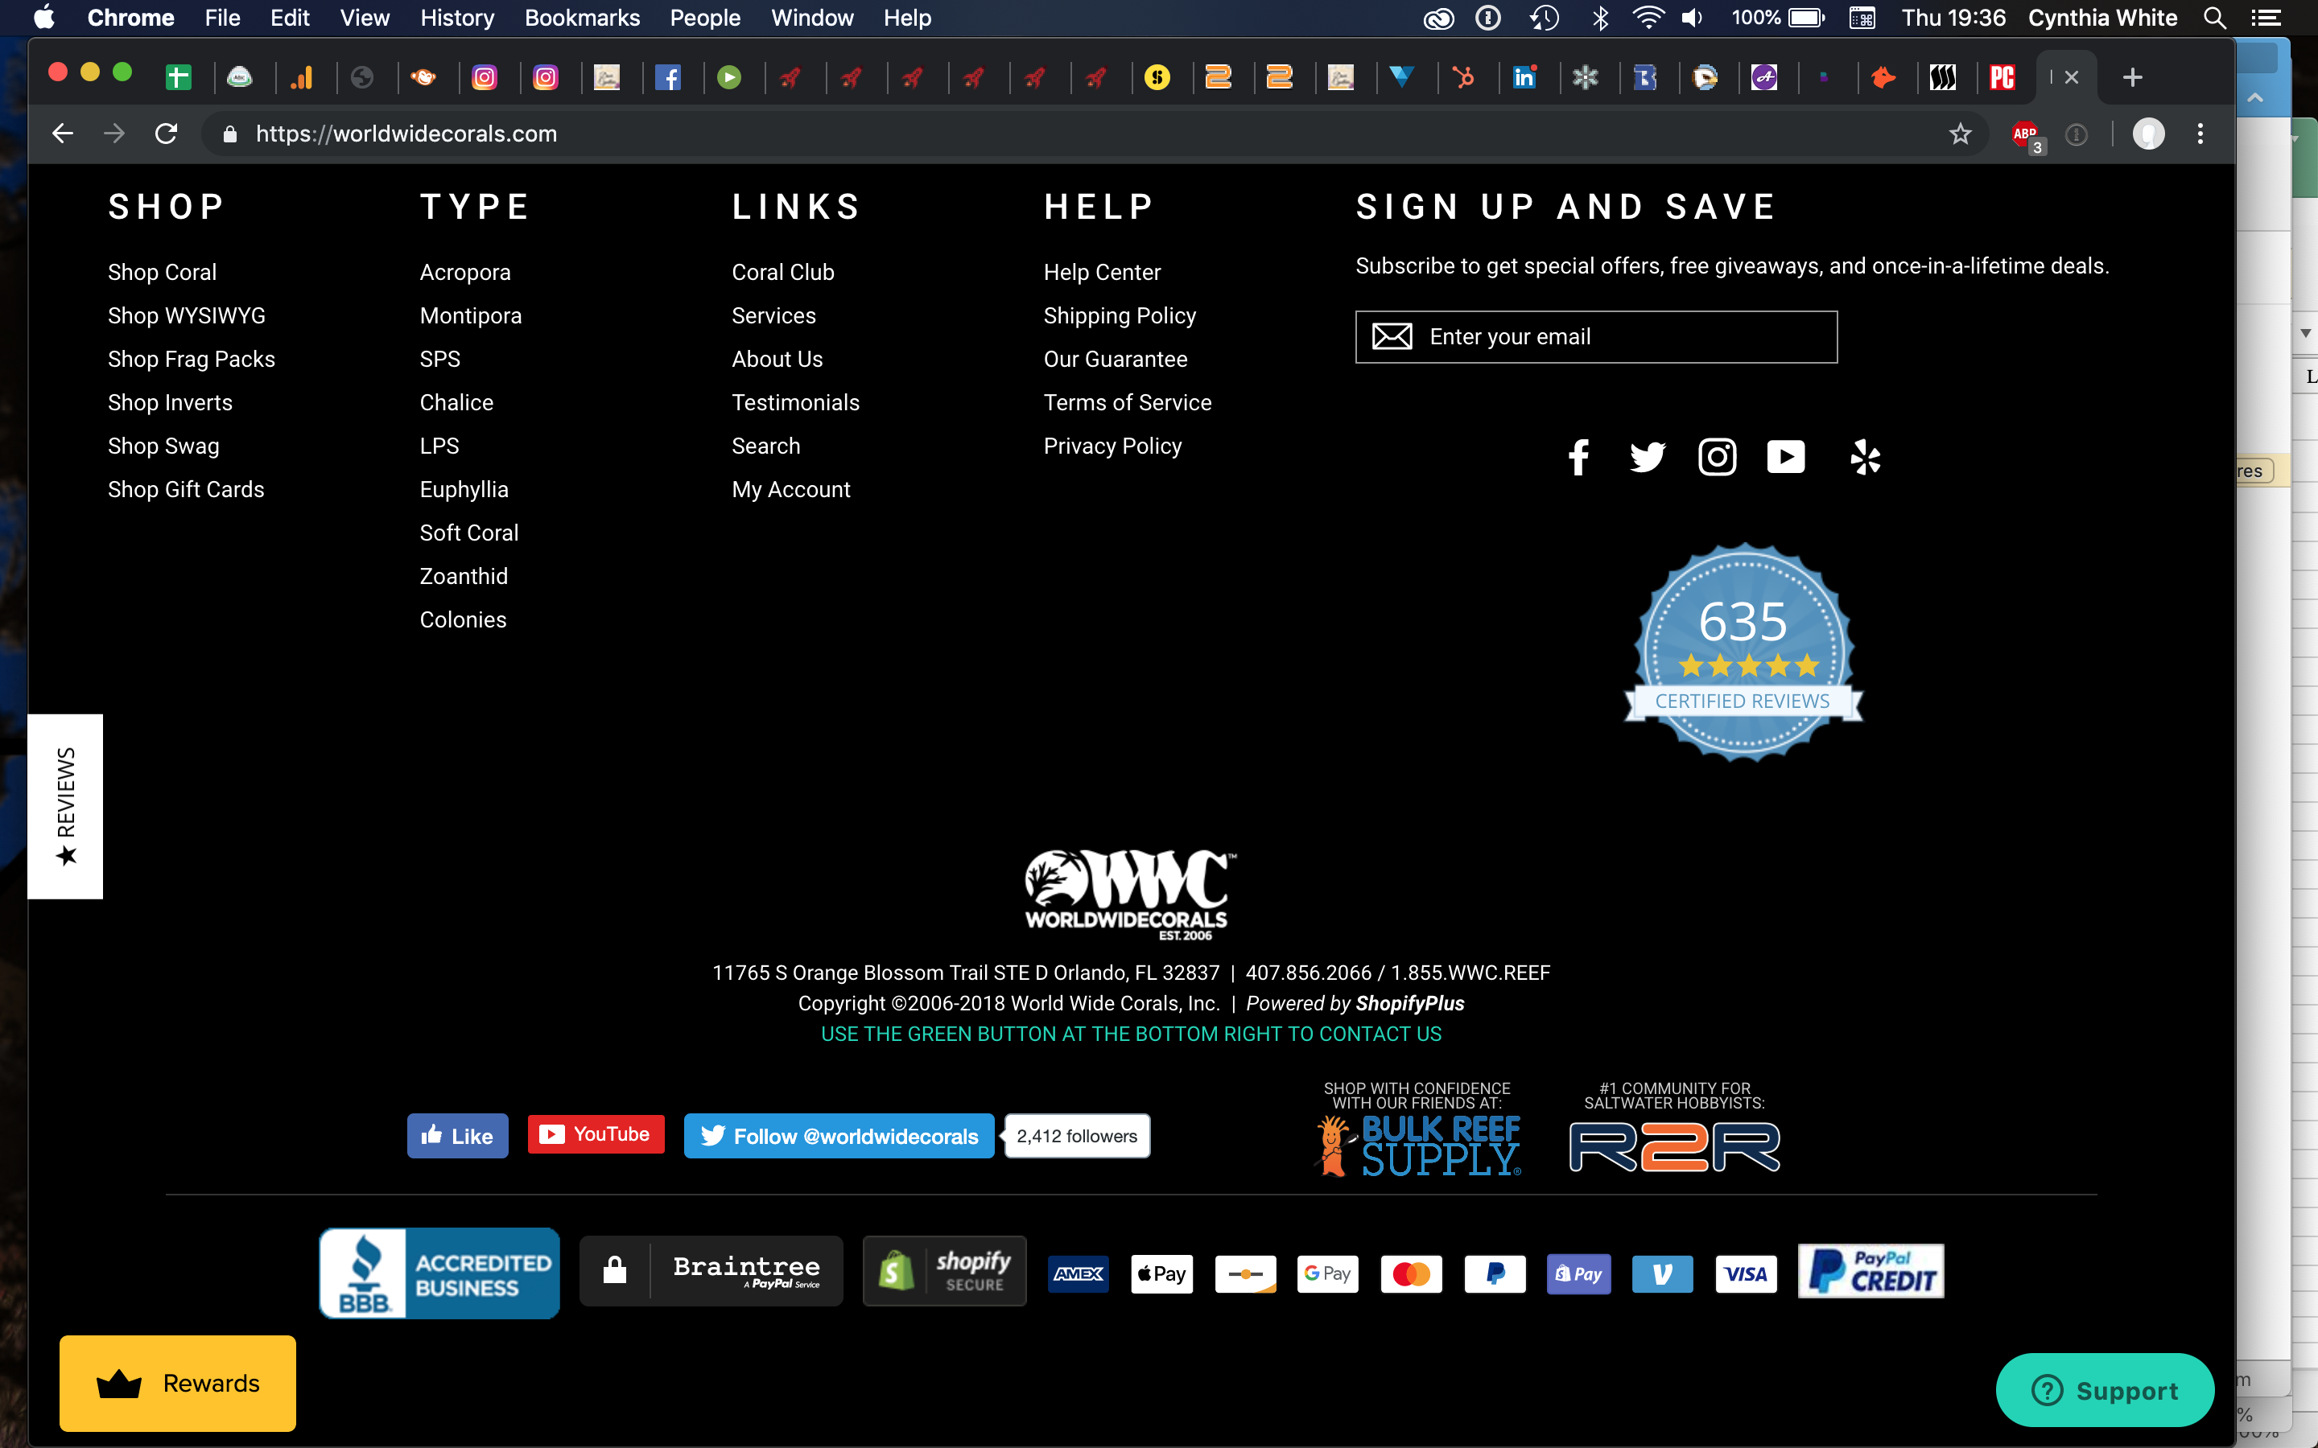This screenshot has width=2318, height=1448.
Task: Click the PayPal Credit badge
Action: [x=1870, y=1271]
